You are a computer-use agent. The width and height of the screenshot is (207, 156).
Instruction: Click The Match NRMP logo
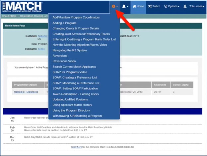click(x=22, y=7)
